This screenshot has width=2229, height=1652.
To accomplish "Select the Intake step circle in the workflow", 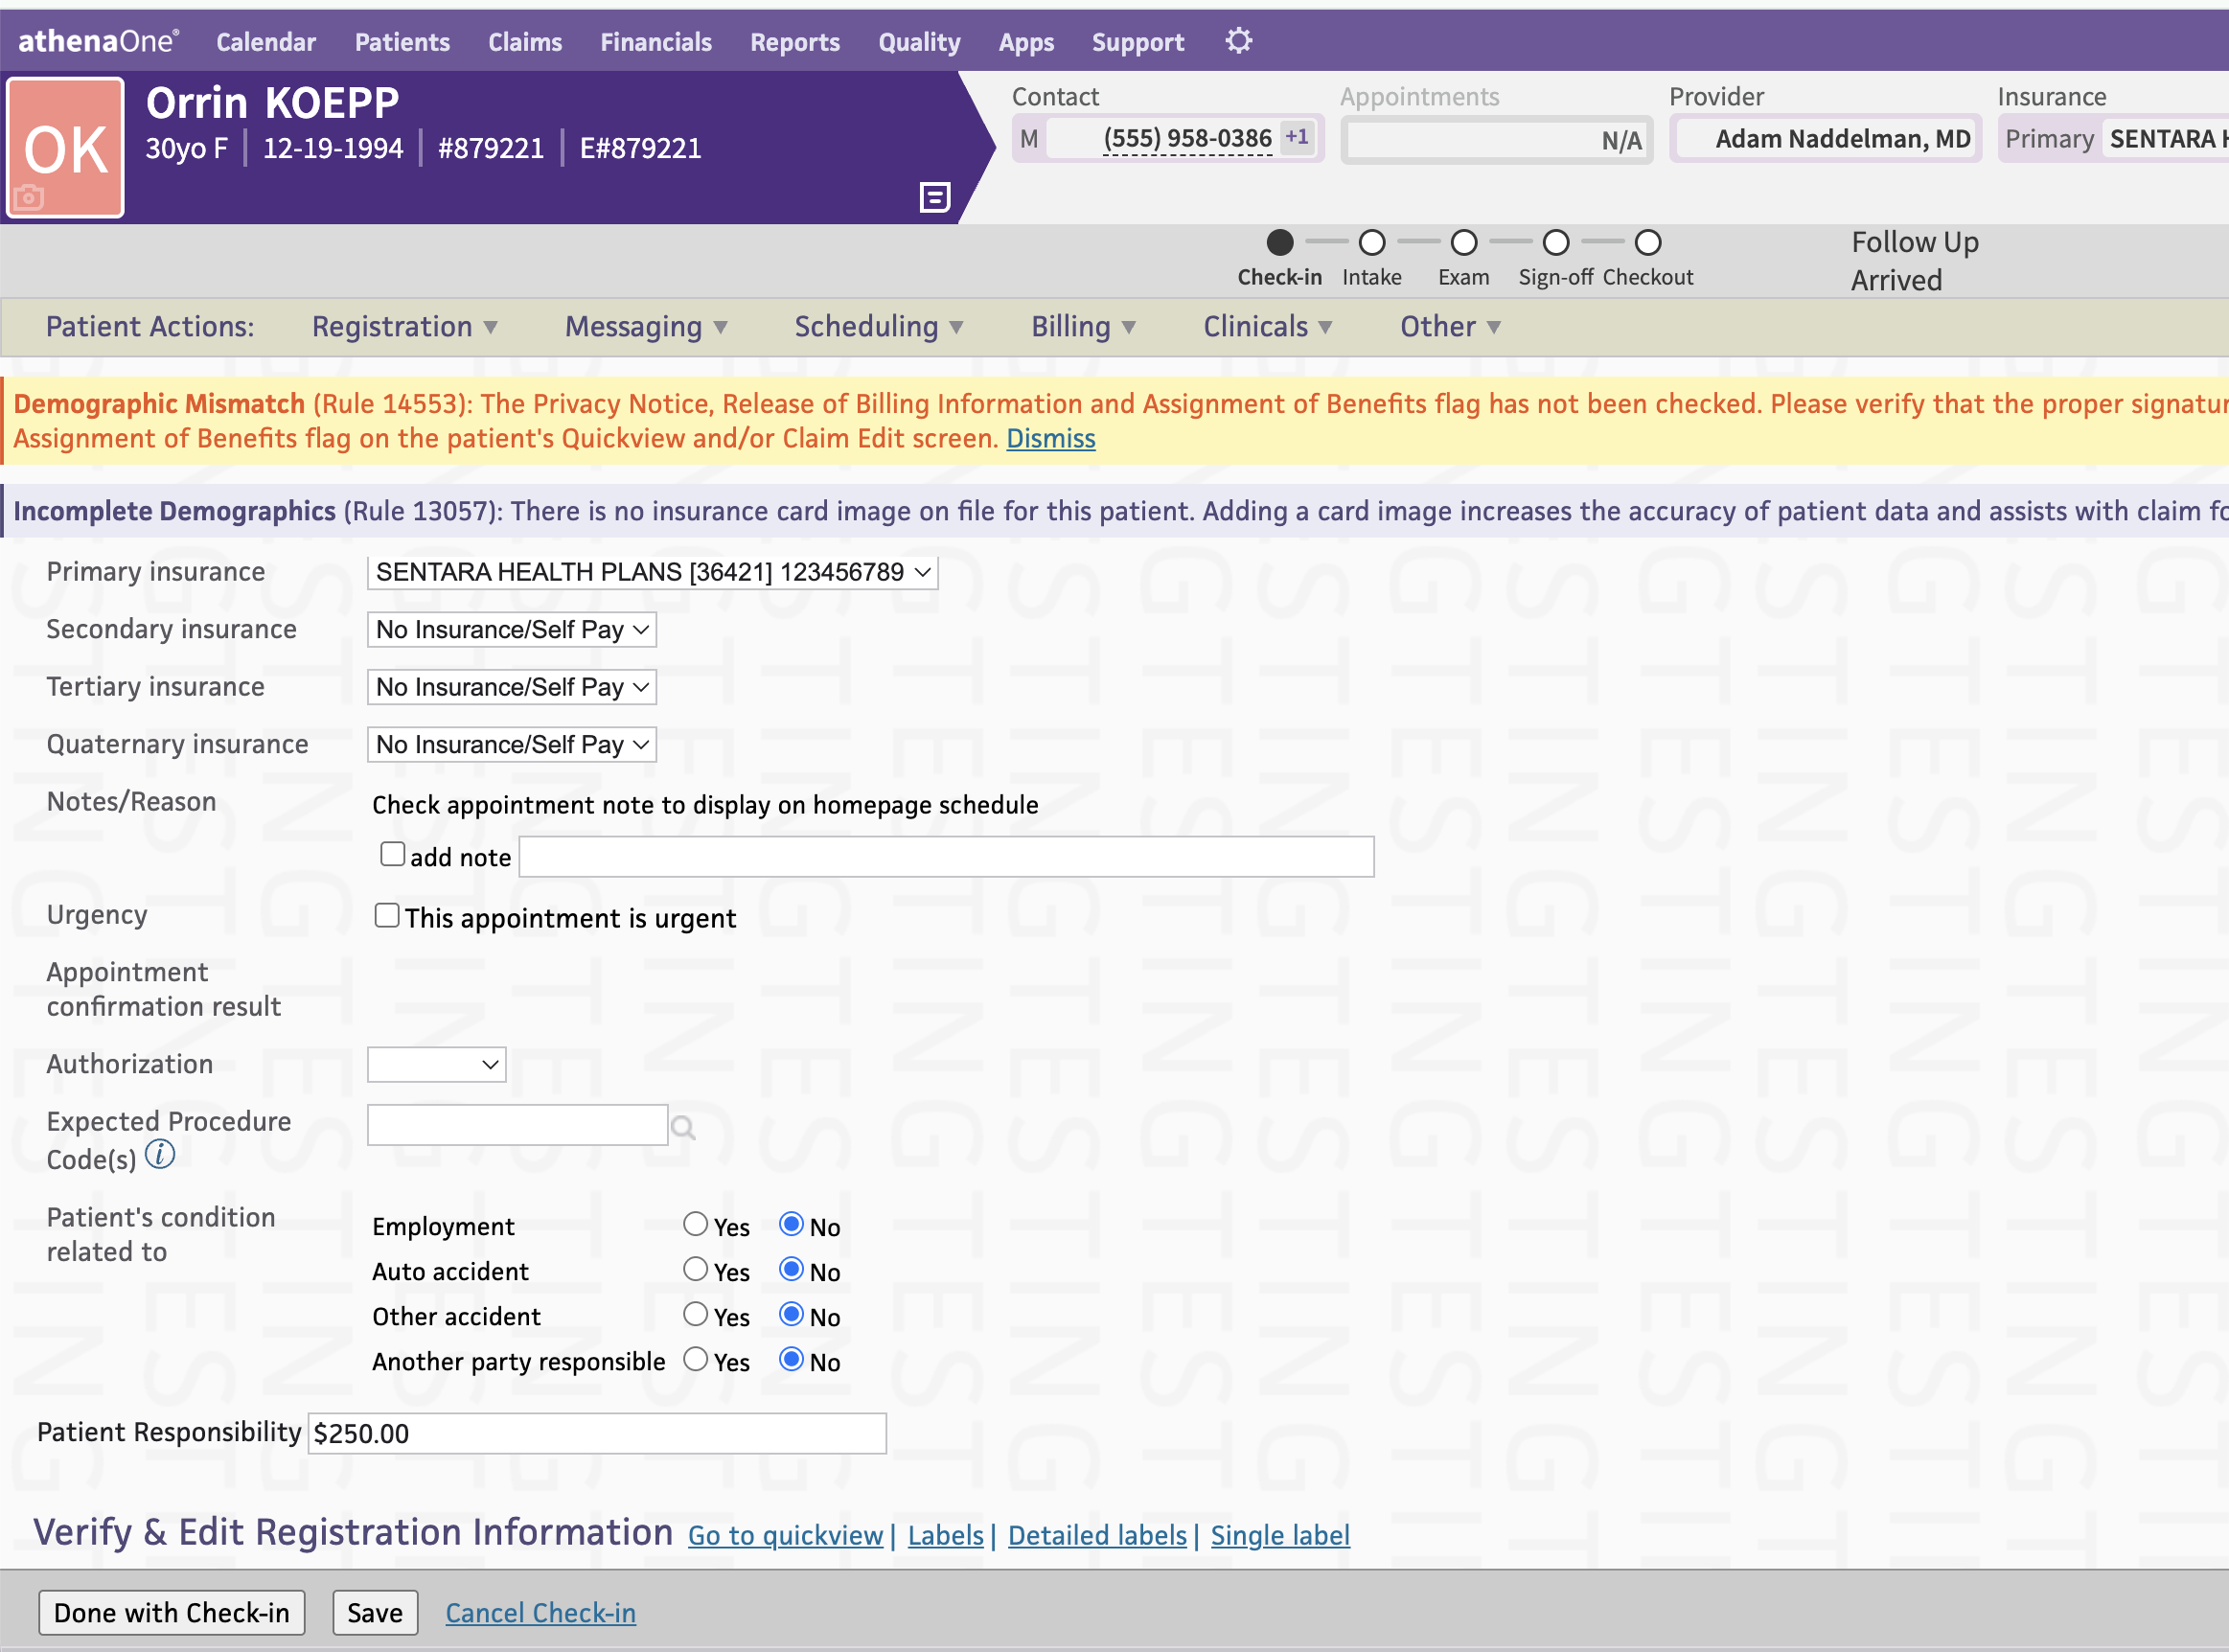I will point(1371,242).
